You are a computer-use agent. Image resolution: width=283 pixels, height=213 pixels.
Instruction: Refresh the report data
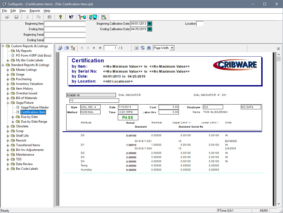coord(142,48)
